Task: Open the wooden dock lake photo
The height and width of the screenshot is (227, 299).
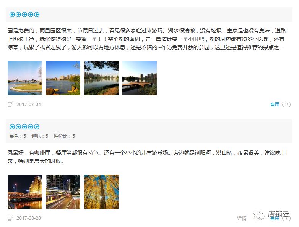Action: click(140, 78)
